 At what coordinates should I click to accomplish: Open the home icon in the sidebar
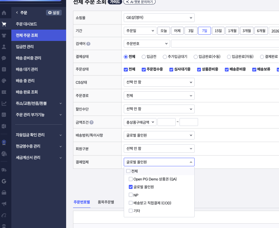pos(4,13)
